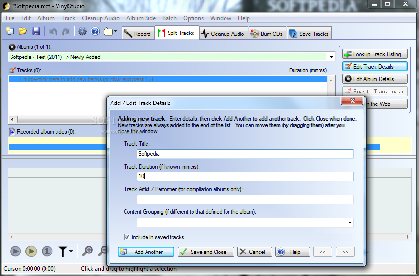Click the Redo arrow icon
This screenshot has height=276, width=419.
(66, 32)
